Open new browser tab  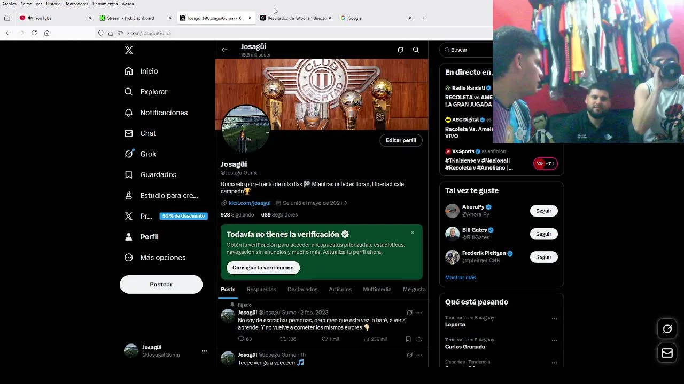424,18
